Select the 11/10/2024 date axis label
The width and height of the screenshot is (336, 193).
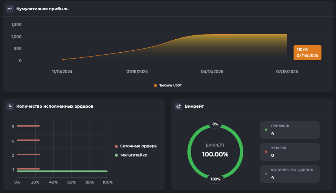coord(62,72)
